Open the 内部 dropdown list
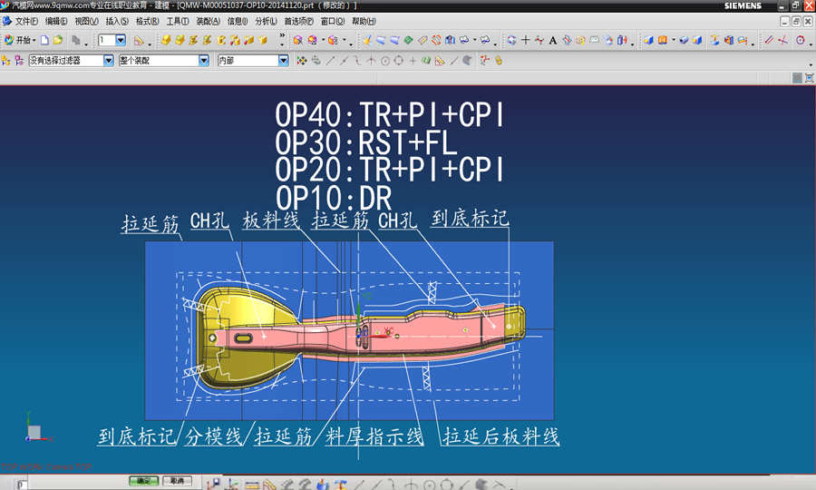Screen dimensions: 816x490 (283, 61)
